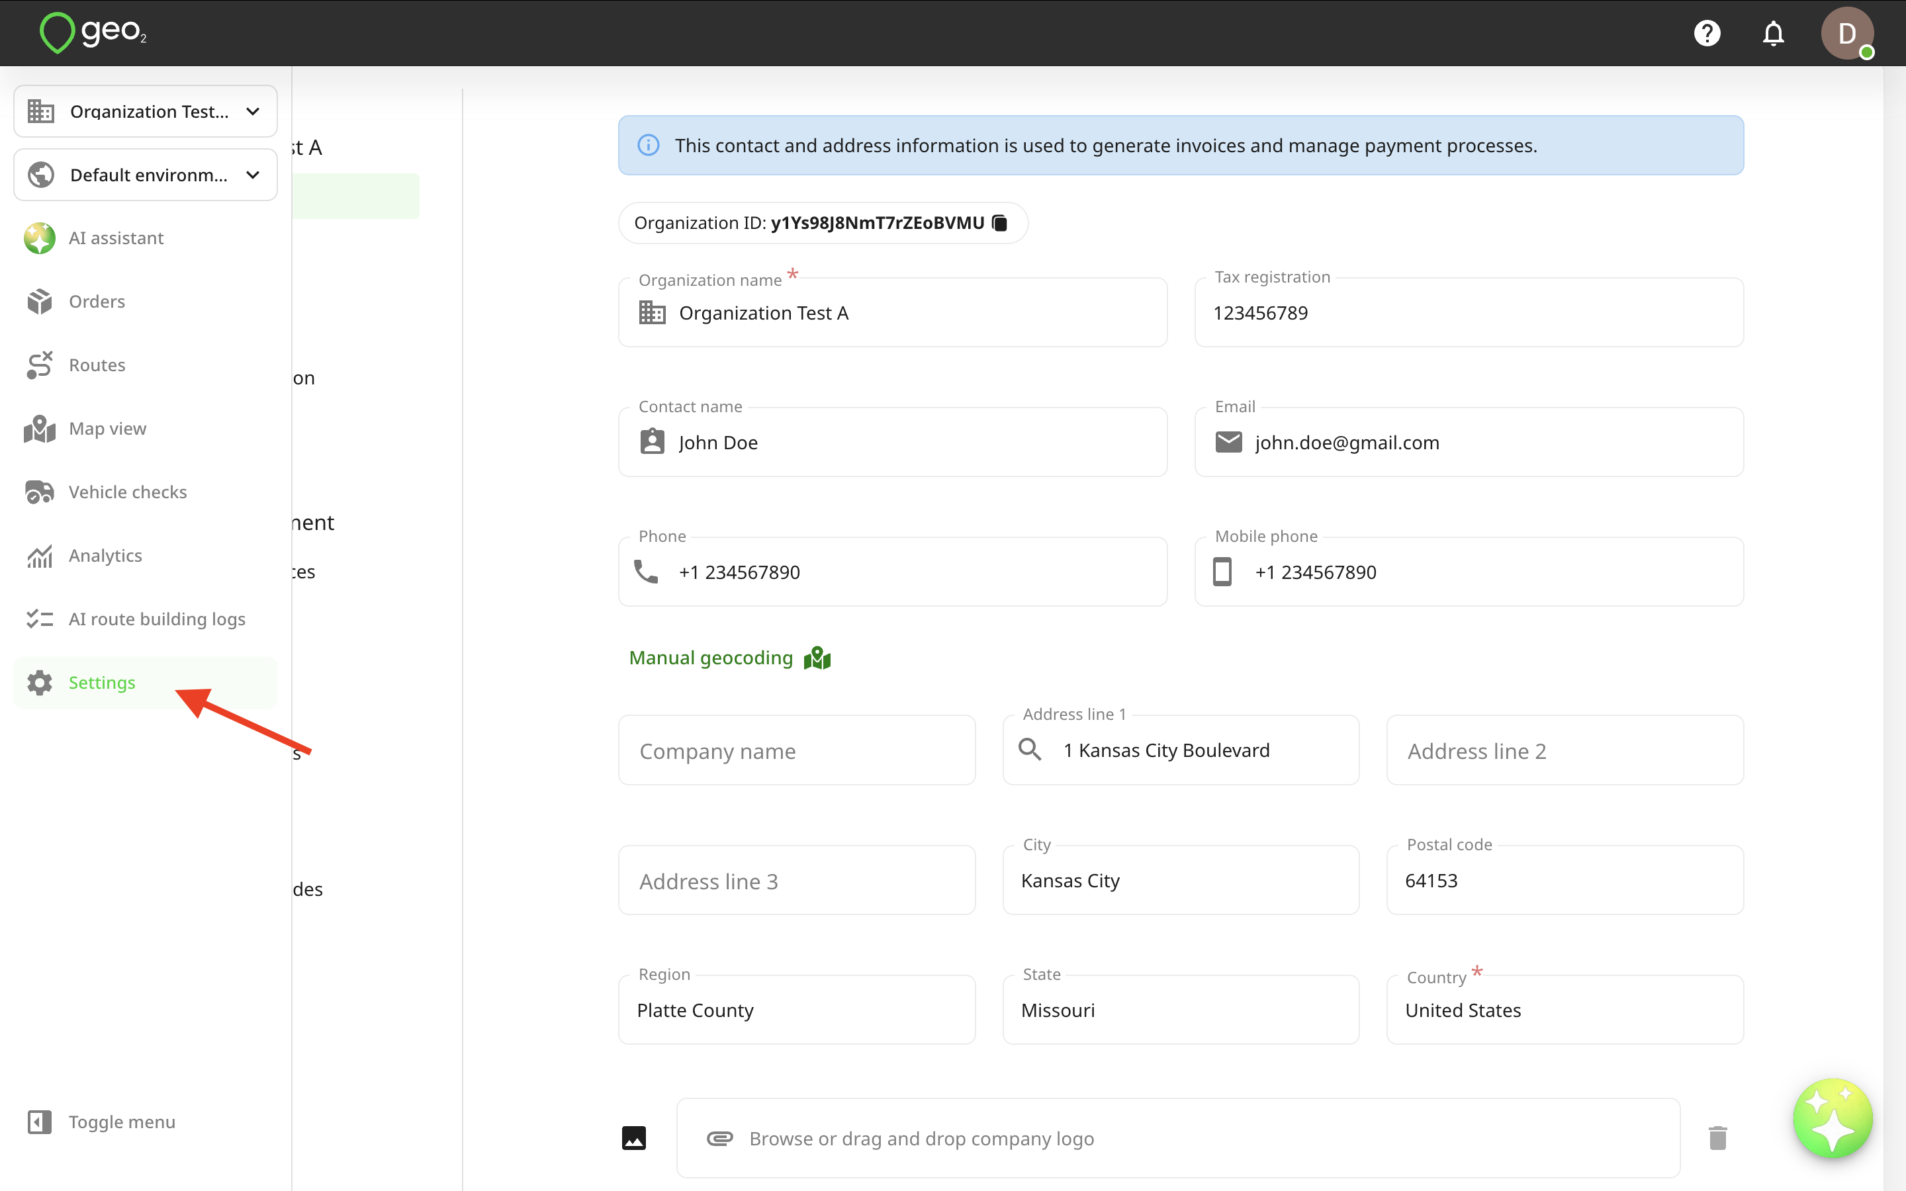Click the Company name input
This screenshot has height=1191, width=1906.
[x=797, y=750]
